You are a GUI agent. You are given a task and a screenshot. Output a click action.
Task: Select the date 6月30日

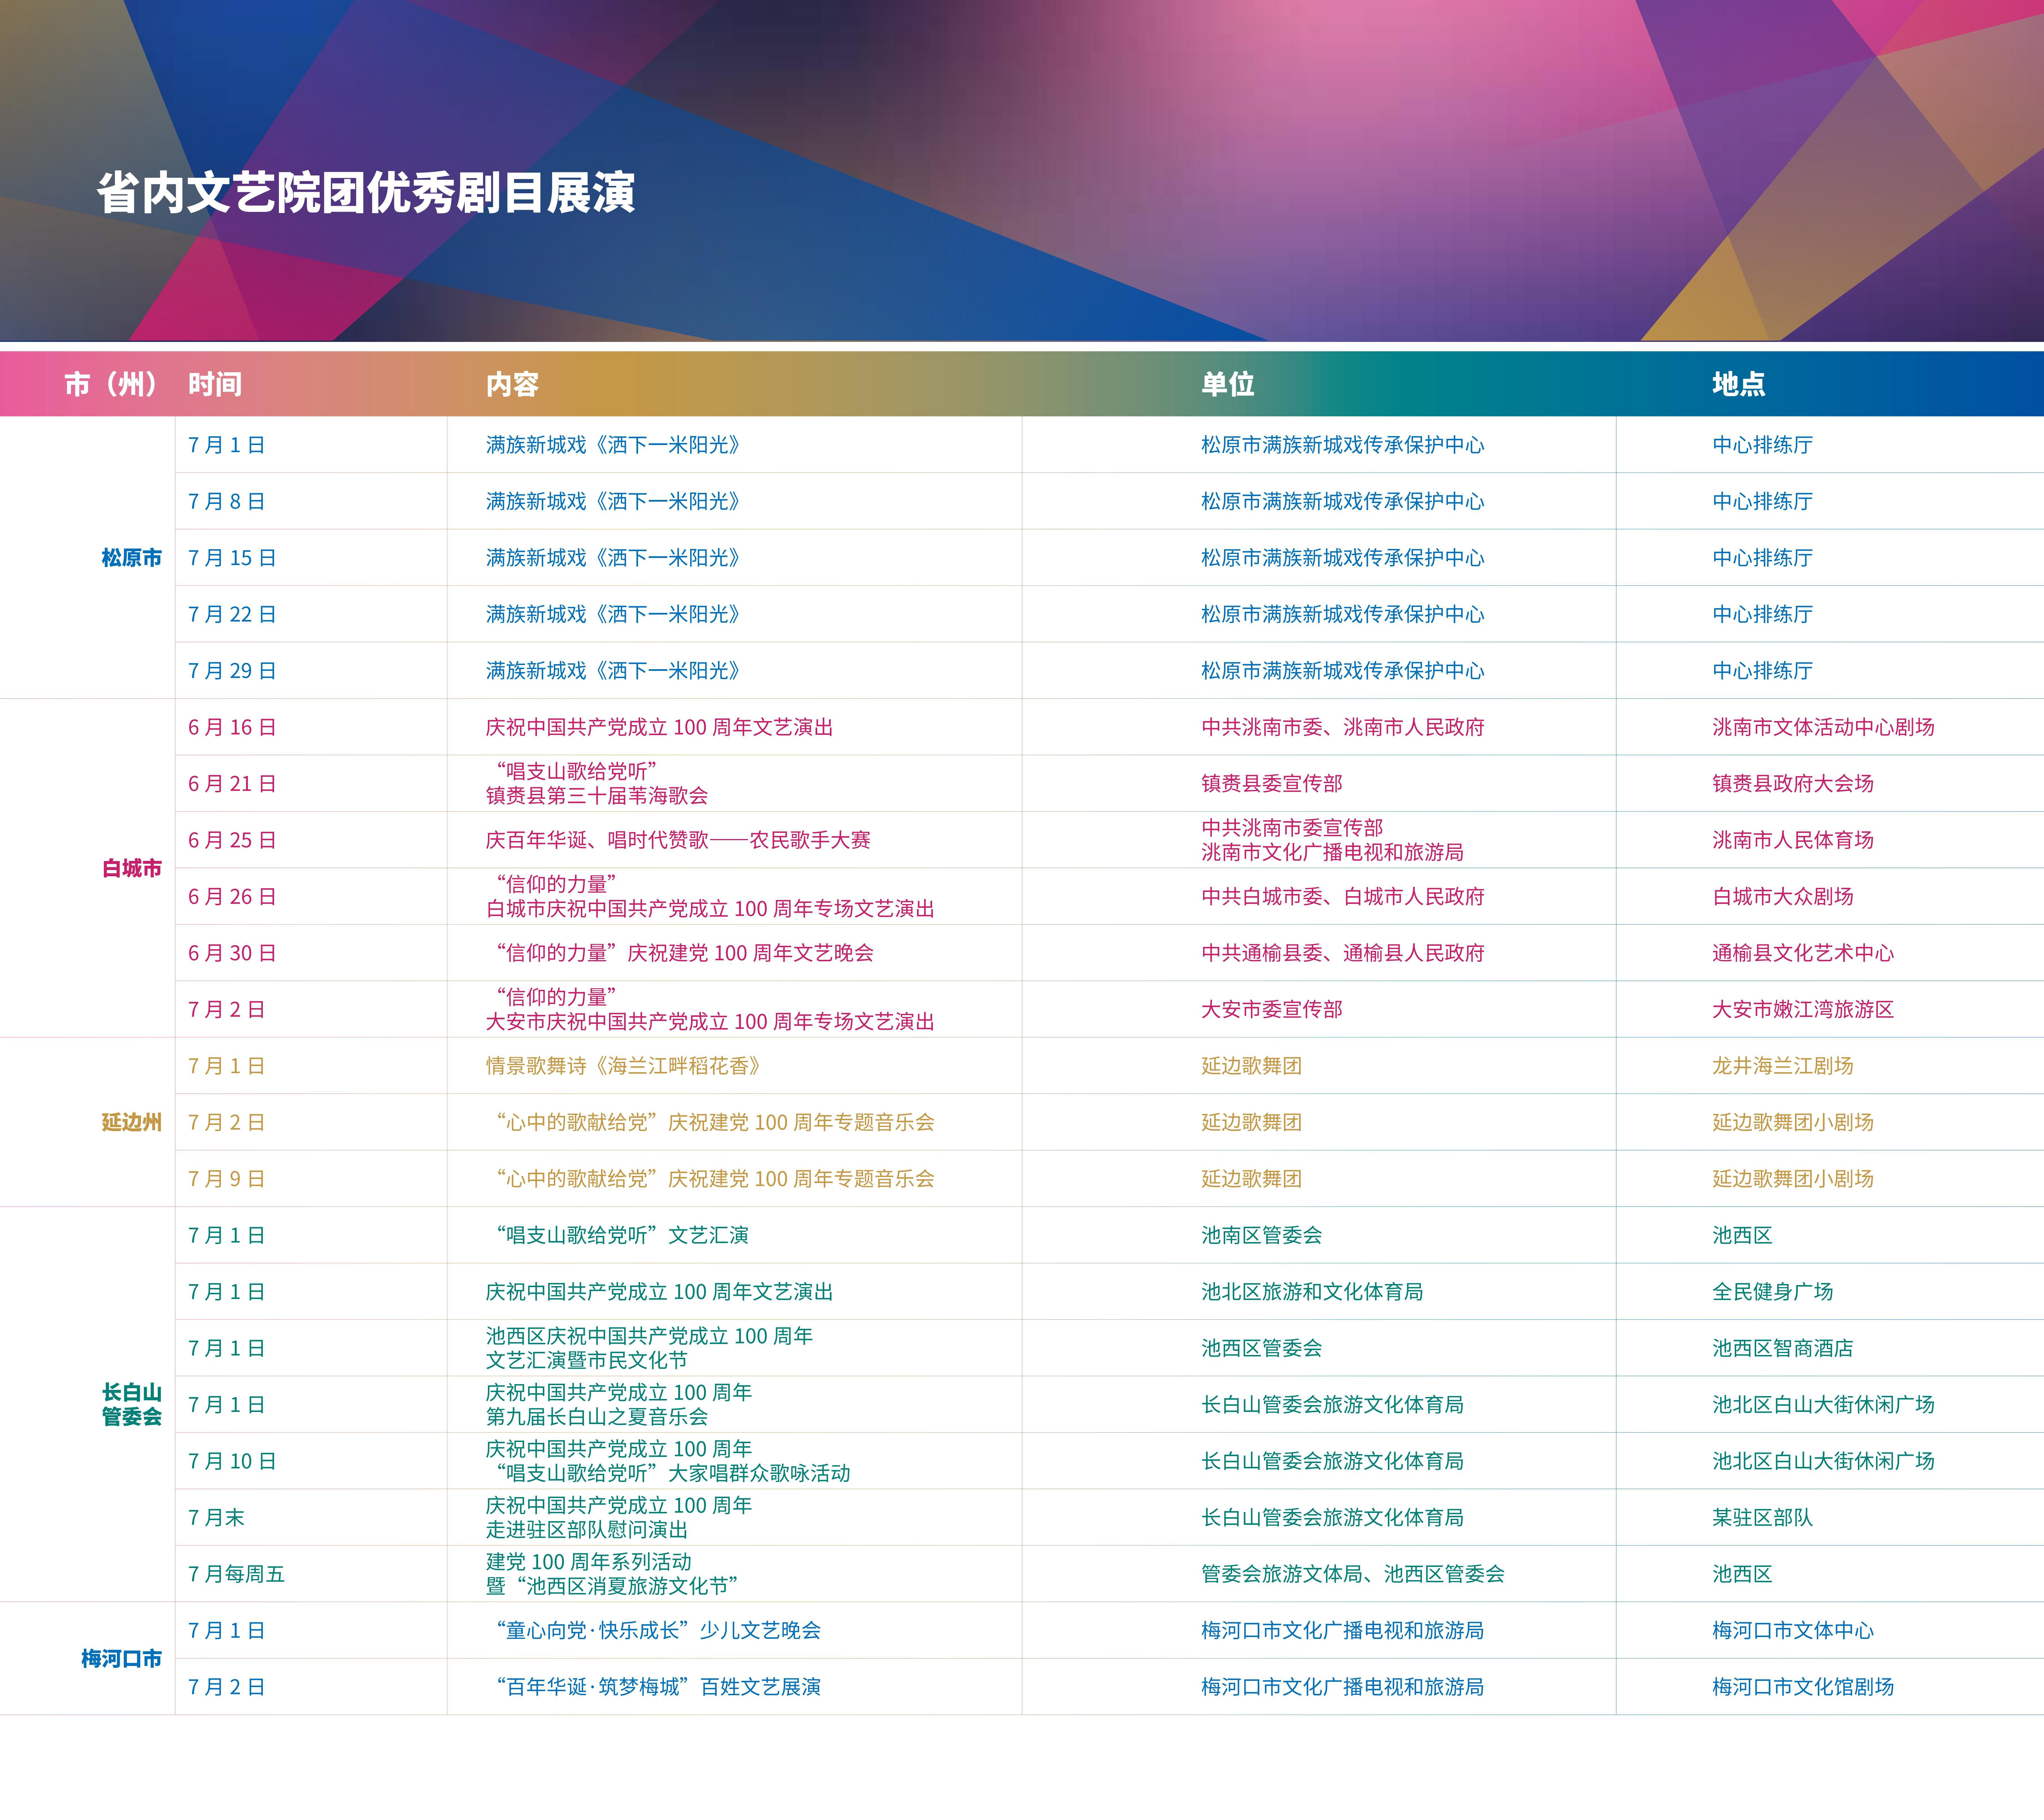click(232, 953)
